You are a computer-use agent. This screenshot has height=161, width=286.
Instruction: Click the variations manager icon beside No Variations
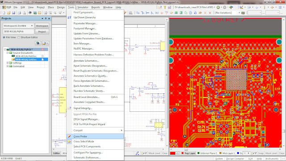click(243, 13)
